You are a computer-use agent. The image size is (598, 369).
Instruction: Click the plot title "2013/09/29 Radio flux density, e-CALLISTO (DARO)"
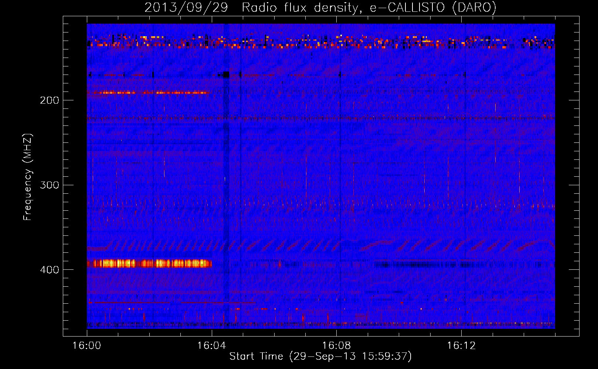coord(320,7)
